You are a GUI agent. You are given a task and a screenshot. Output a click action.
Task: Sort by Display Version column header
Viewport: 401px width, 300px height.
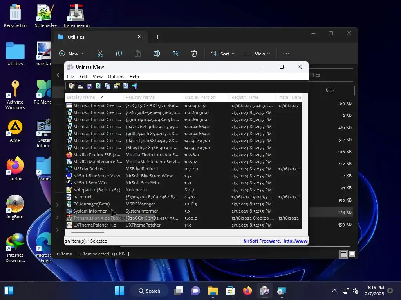coord(205,97)
